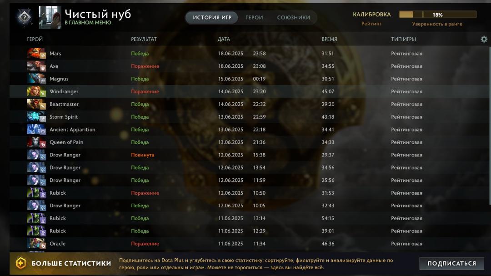This screenshot has height=276, width=491.
Task: Switch to the Союзники tab
Action: click(293, 18)
